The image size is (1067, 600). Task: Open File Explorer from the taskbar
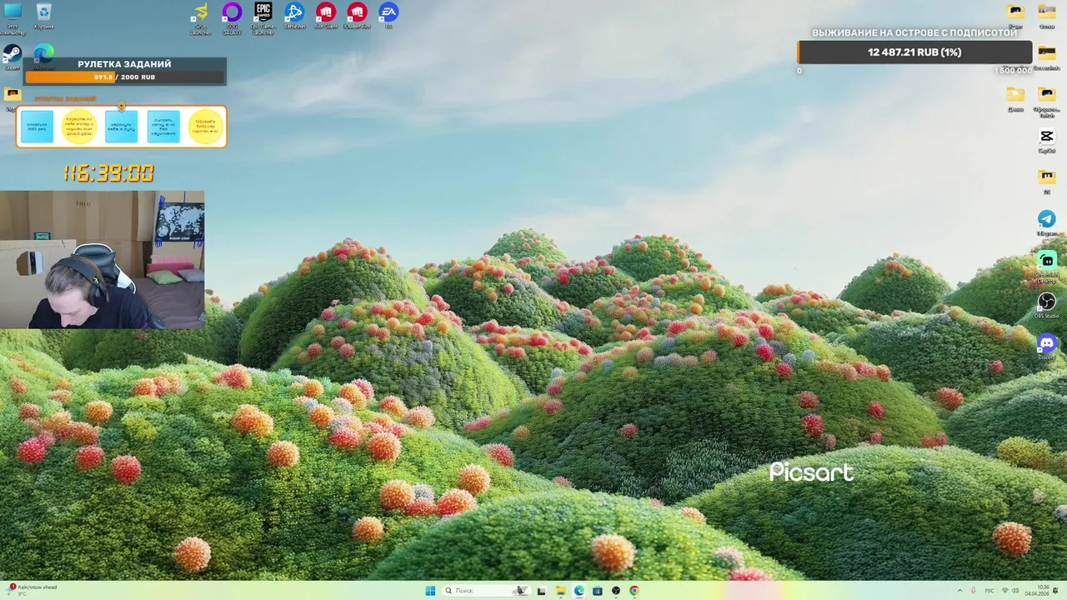560,591
